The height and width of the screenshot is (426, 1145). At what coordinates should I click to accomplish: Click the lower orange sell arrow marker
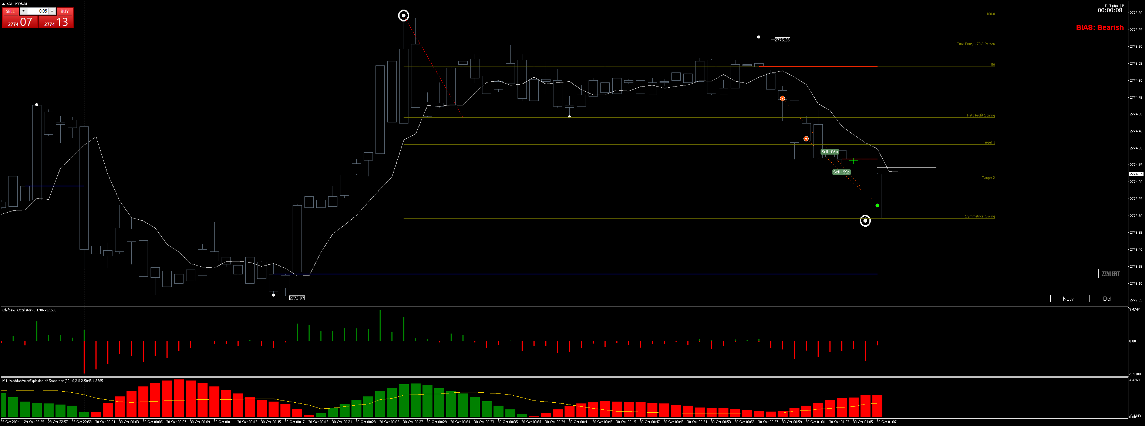click(x=806, y=139)
